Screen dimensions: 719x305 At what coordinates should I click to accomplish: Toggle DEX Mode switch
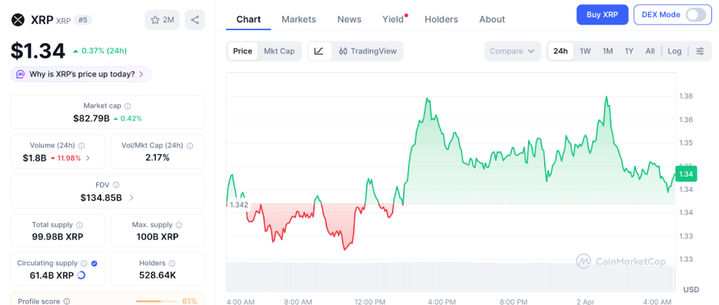(694, 15)
